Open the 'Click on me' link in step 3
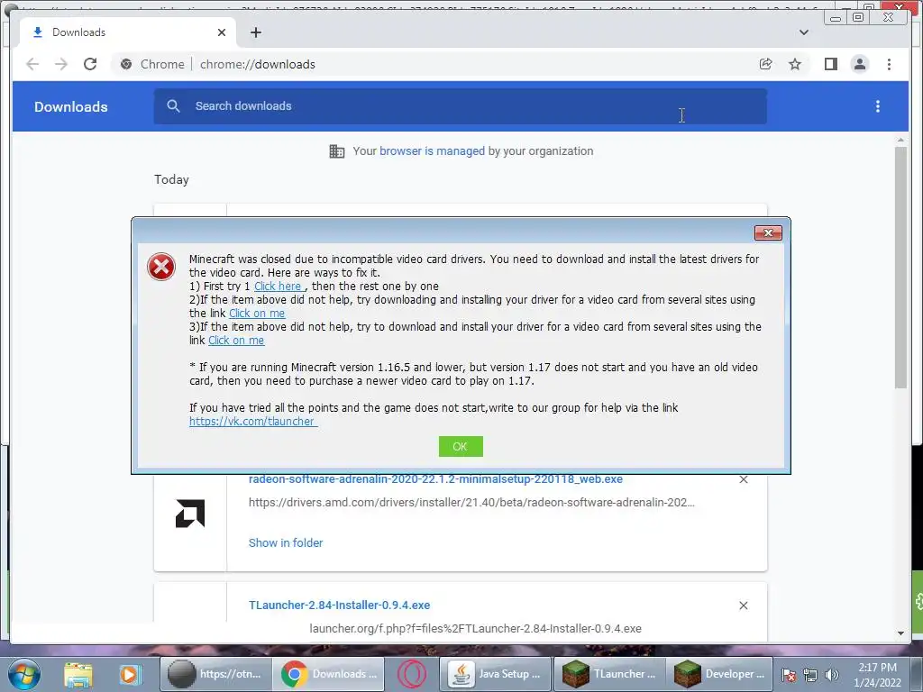This screenshot has width=923, height=692. click(x=236, y=340)
